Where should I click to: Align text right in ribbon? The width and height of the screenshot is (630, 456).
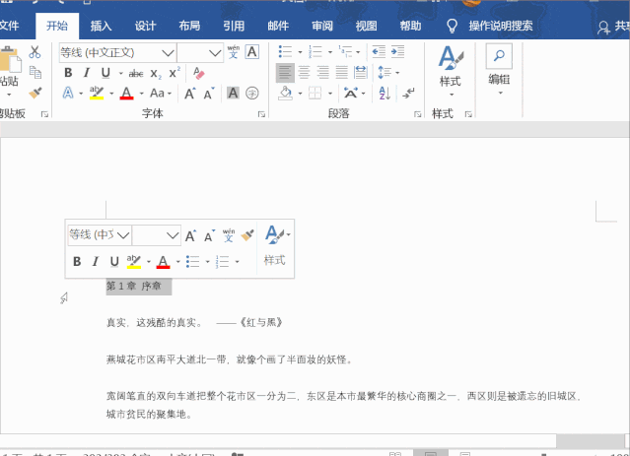(323, 73)
